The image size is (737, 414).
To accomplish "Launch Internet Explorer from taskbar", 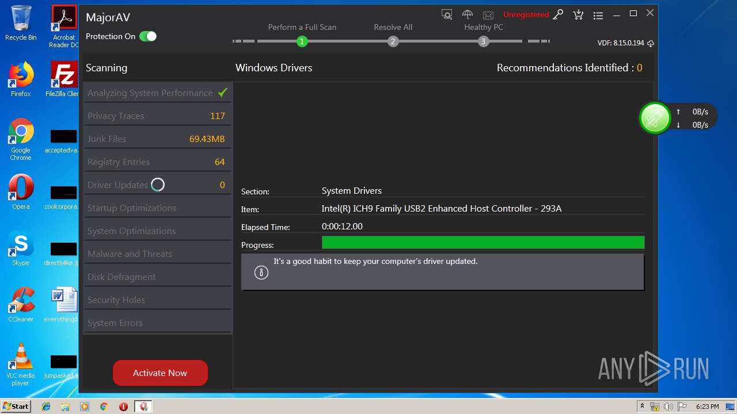I will [46, 407].
